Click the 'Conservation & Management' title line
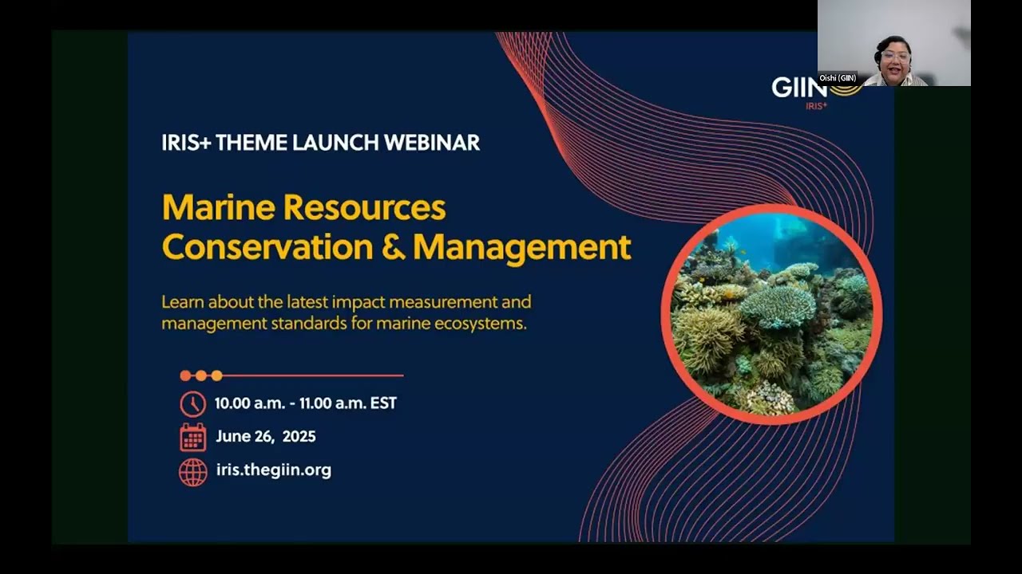The width and height of the screenshot is (1022, 574). coord(396,247)
